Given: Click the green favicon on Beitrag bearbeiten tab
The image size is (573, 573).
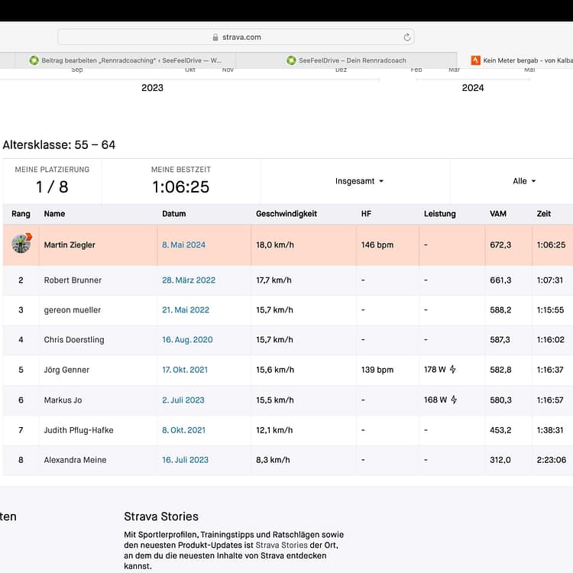Looking at the screenshot, I should click(x=34, y=60).
